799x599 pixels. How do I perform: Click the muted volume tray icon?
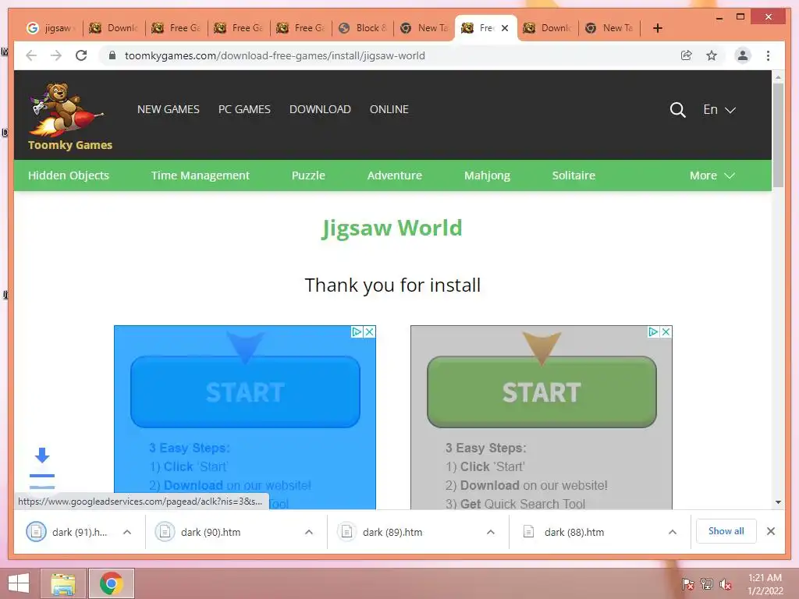(x=726, y=584)
